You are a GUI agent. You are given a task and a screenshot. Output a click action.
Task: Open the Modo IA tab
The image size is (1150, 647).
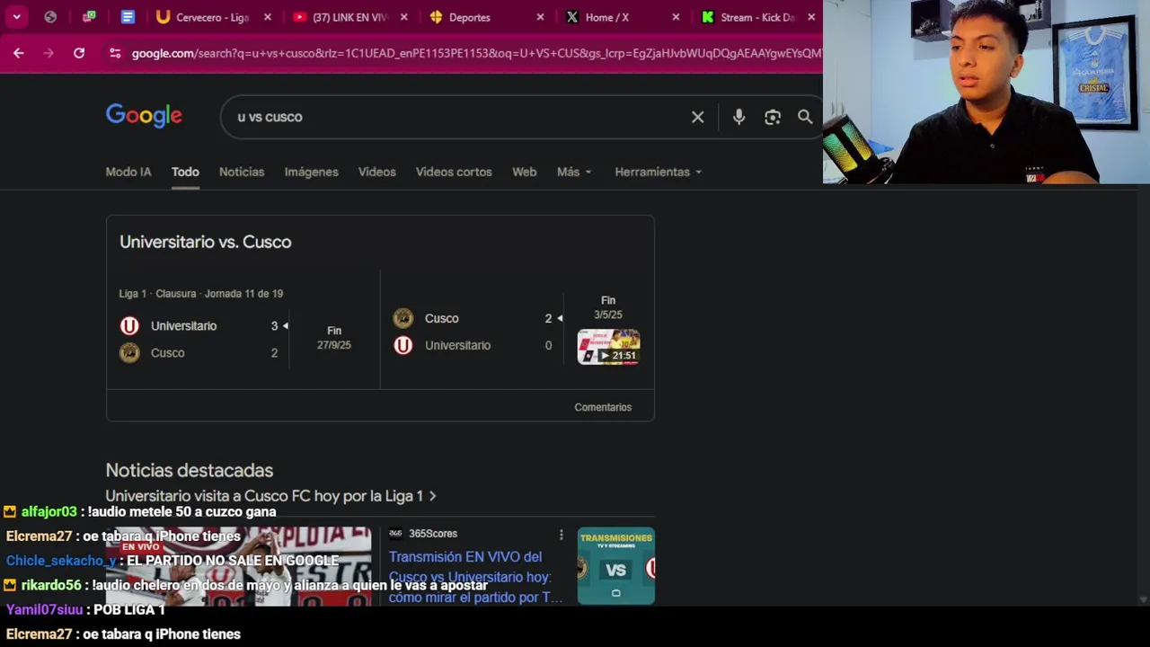click(x=128, y=172)
